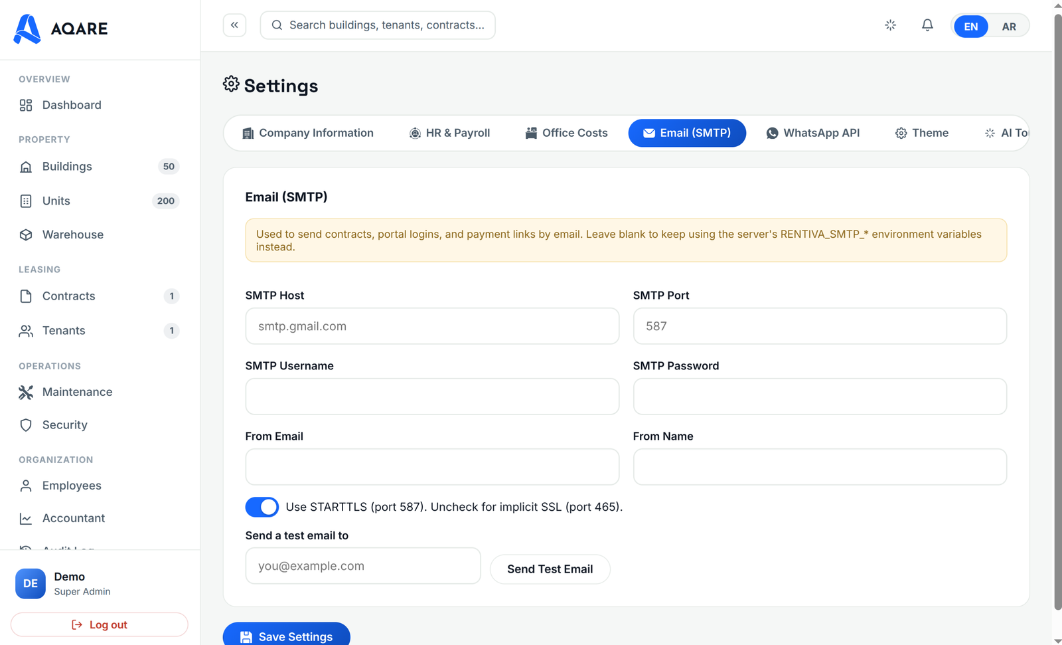Open the Theme settings tab

click(922, 133)
